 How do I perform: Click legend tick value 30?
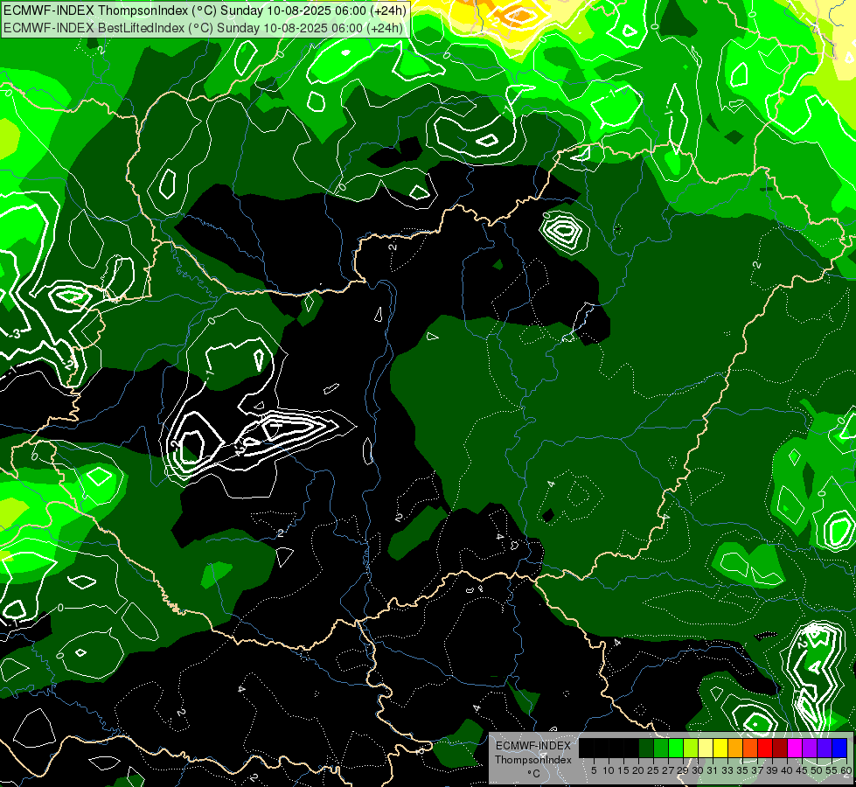click(x=698, y=770)
